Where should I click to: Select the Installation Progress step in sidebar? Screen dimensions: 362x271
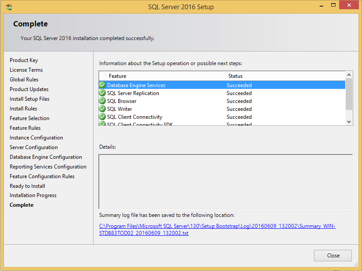coord(33,195)
